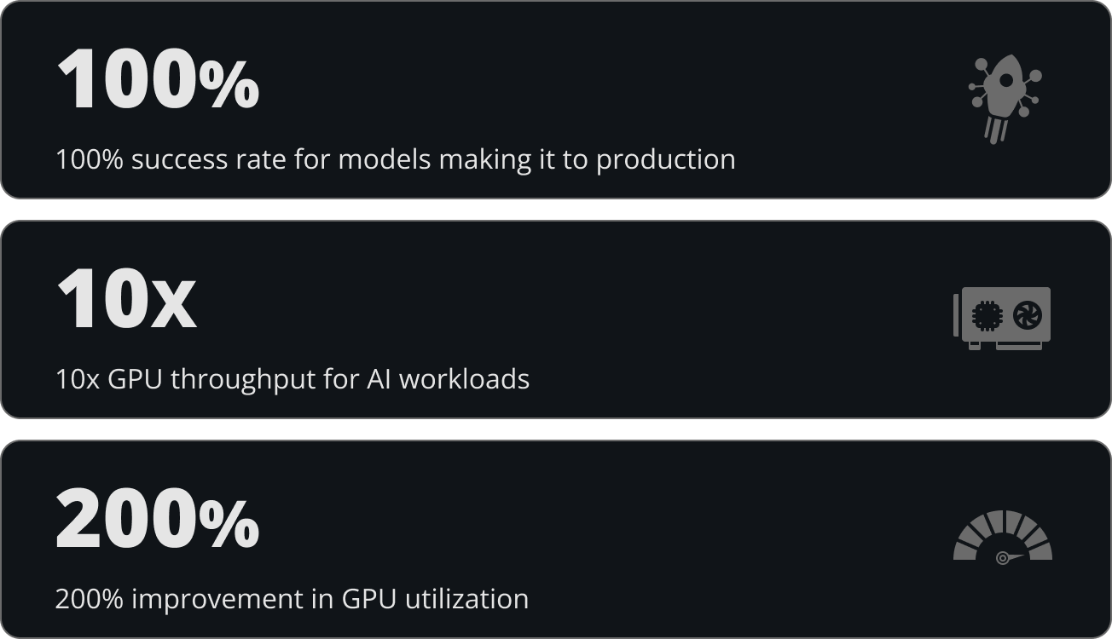Open the 10x GPU throughput card
Screen dimensions: 1112x639
point(556,319)
